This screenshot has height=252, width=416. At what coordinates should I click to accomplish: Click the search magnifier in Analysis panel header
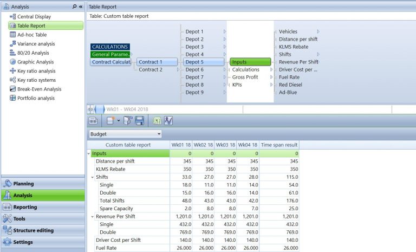(x=75, y=7)
